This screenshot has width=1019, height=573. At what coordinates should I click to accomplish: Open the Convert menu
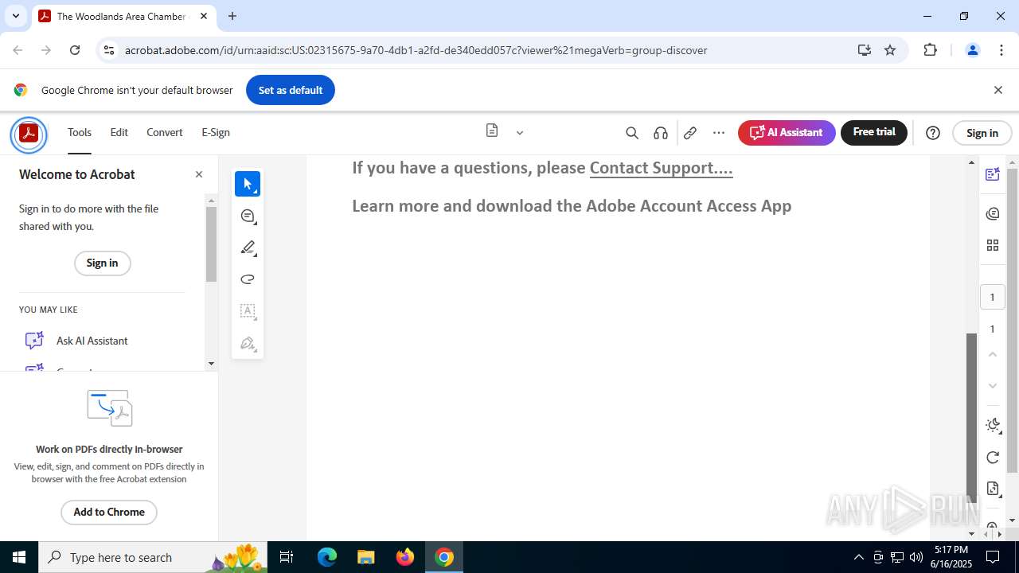(165, 133)
